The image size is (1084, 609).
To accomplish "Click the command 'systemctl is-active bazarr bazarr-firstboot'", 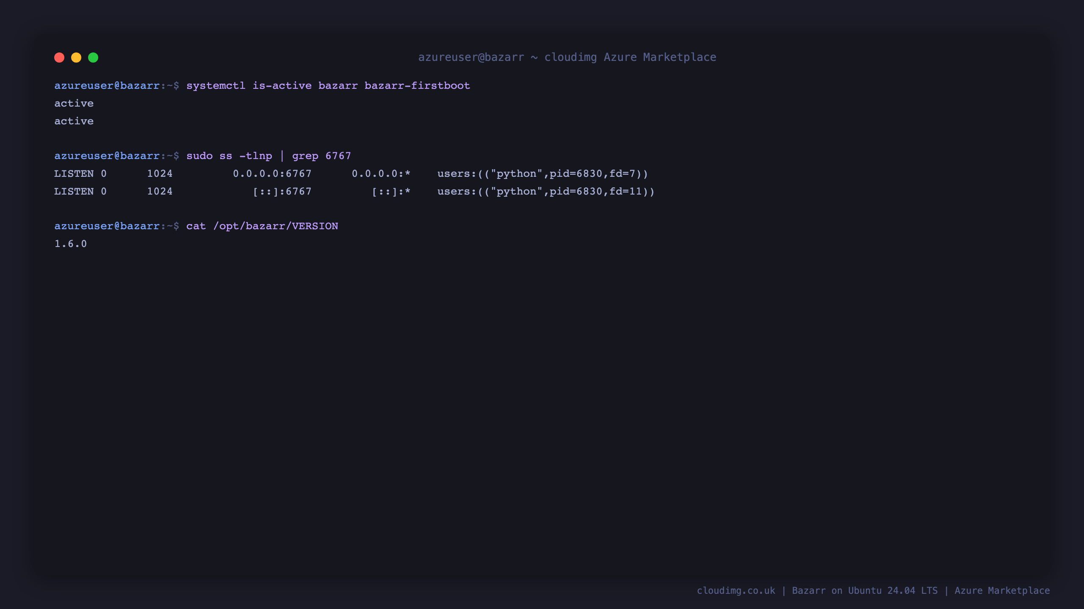I will [328, 85].
